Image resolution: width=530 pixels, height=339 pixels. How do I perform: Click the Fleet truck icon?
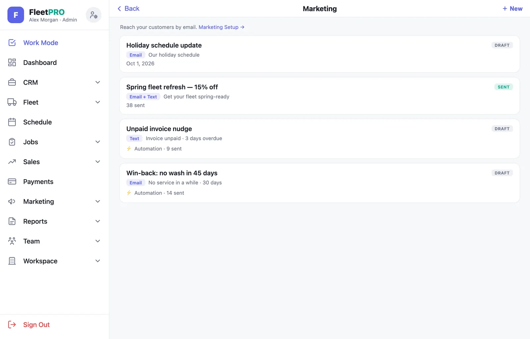12,102
